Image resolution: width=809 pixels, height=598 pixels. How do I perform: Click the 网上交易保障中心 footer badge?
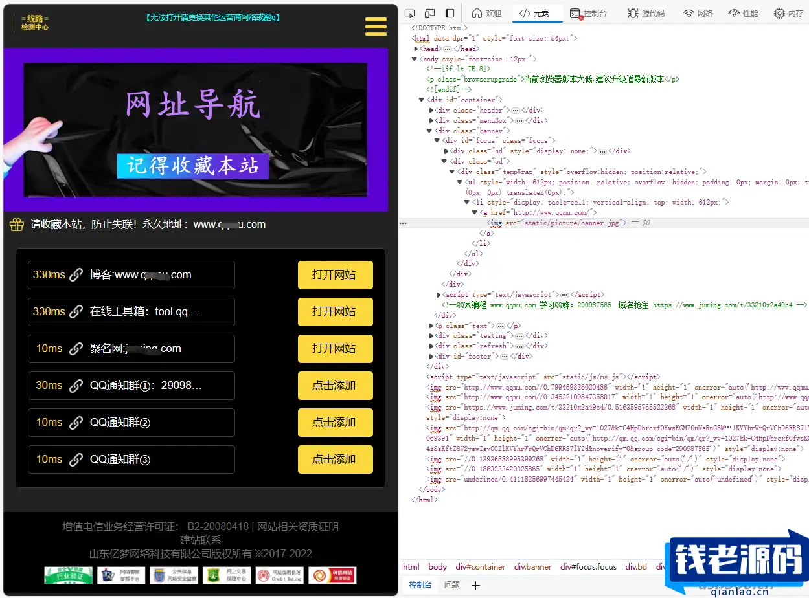(x=227, y=575)
